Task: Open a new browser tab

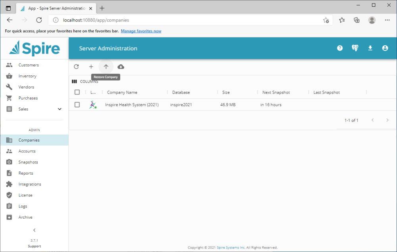Action: (102, 8)
